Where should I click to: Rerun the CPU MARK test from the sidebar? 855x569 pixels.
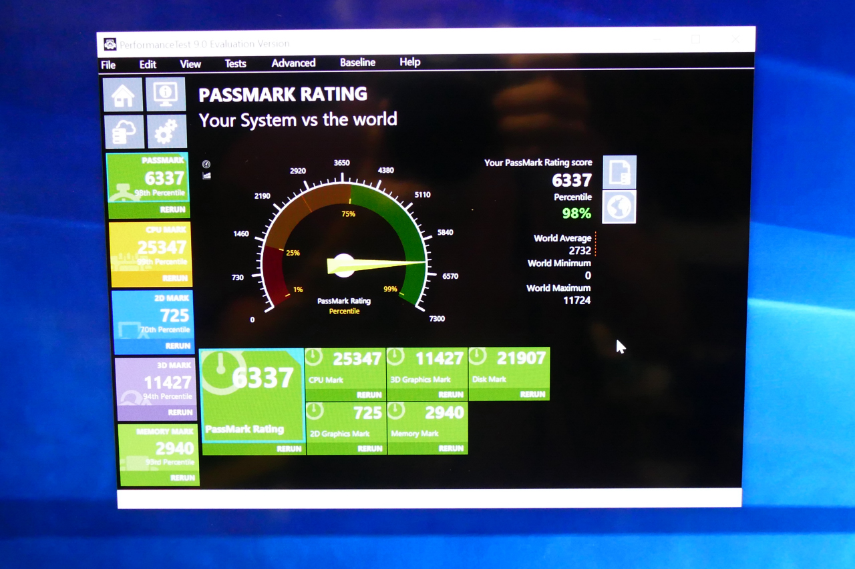tap(175, 278)
